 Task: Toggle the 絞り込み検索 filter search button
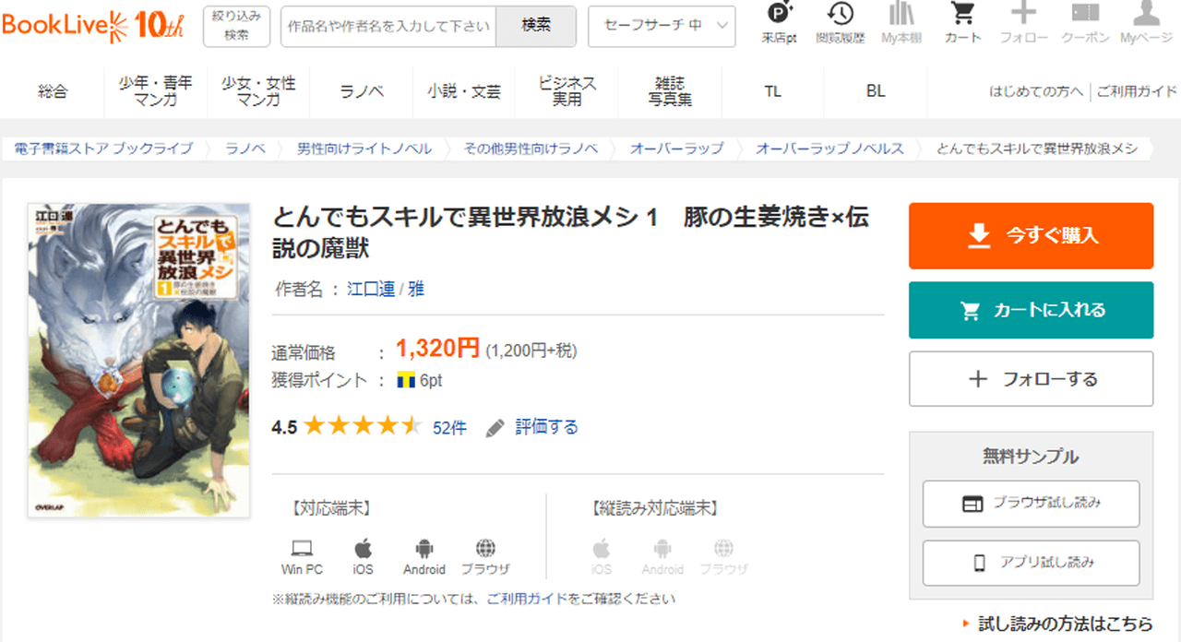[236, 26]
